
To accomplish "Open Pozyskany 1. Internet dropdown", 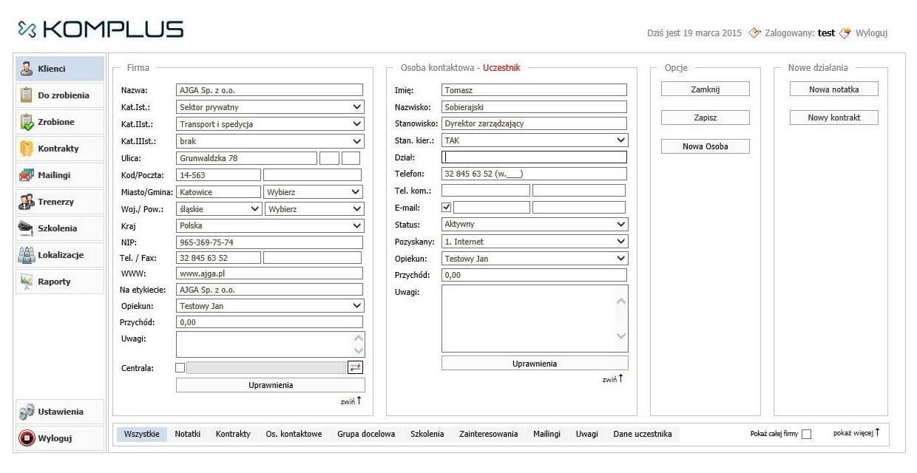I will point(534,242).
